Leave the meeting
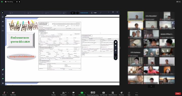Screen dimensions: 182x96 [x=178, y=93]
